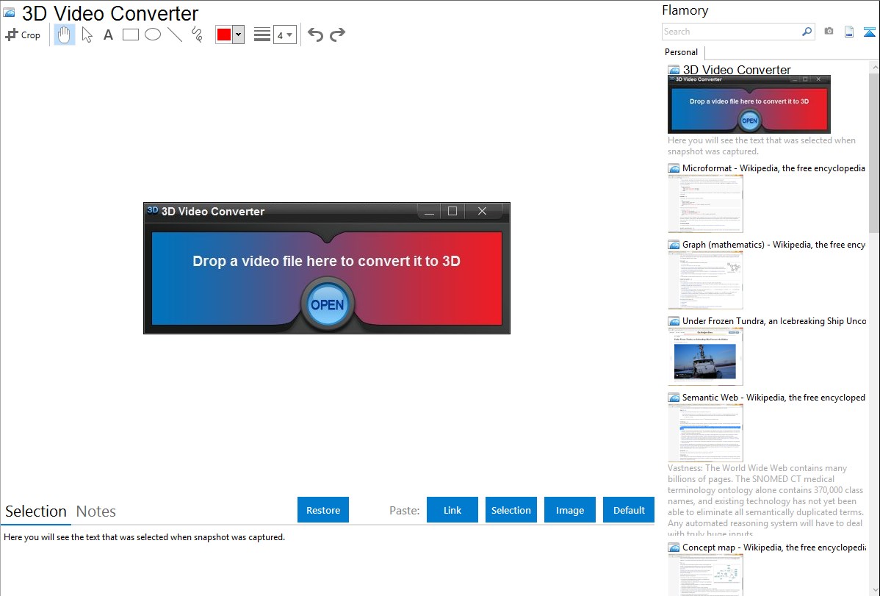This screenshot has height=596, width=880.
Task: Open the 3D Video Converter sidebar thumbnail
Action: tap(749, 104)
